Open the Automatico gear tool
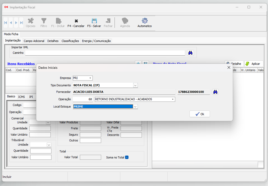The height and width of the screenshot is (186, 268). (145, 21)
